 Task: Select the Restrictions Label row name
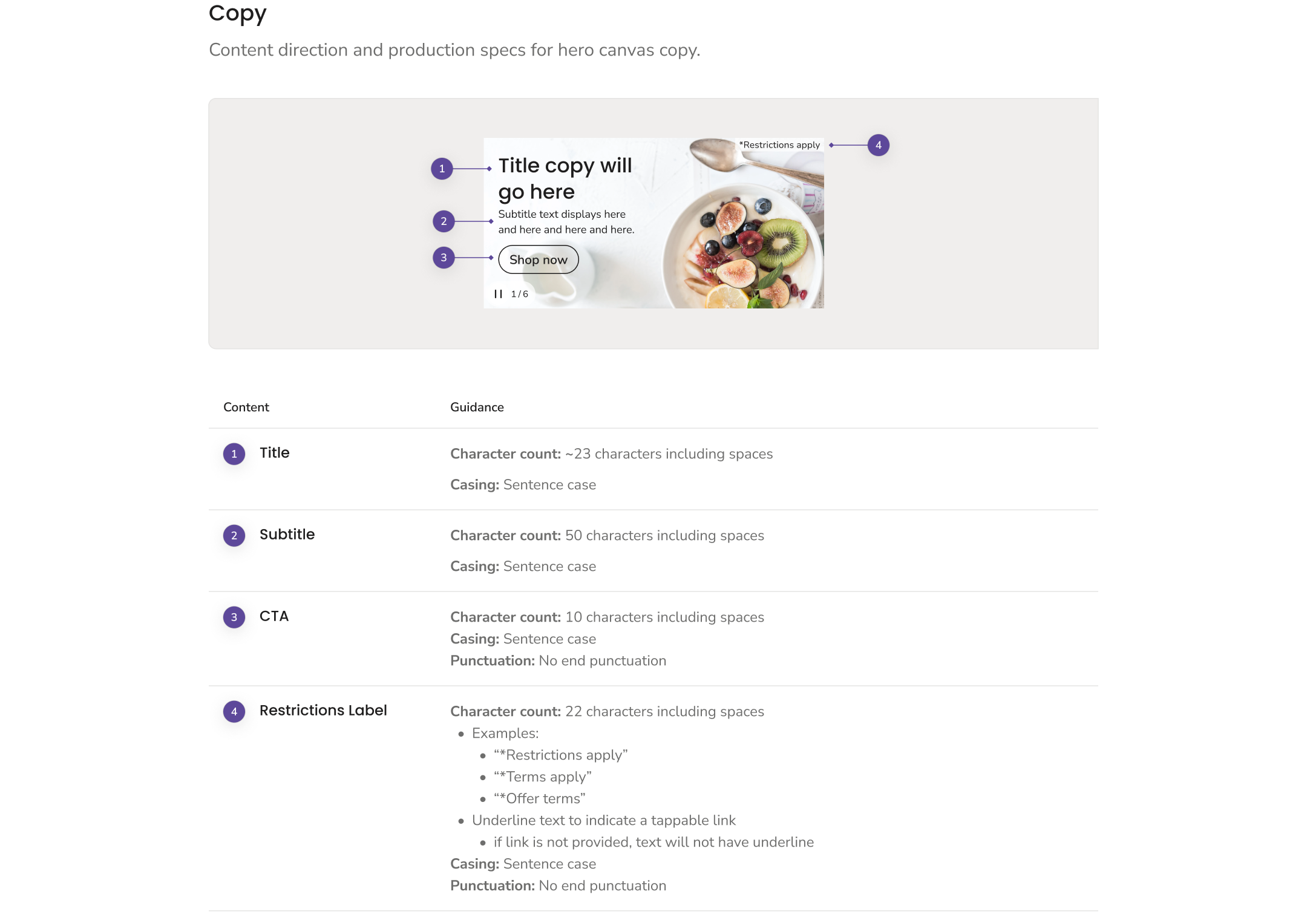tap(323, 711)
